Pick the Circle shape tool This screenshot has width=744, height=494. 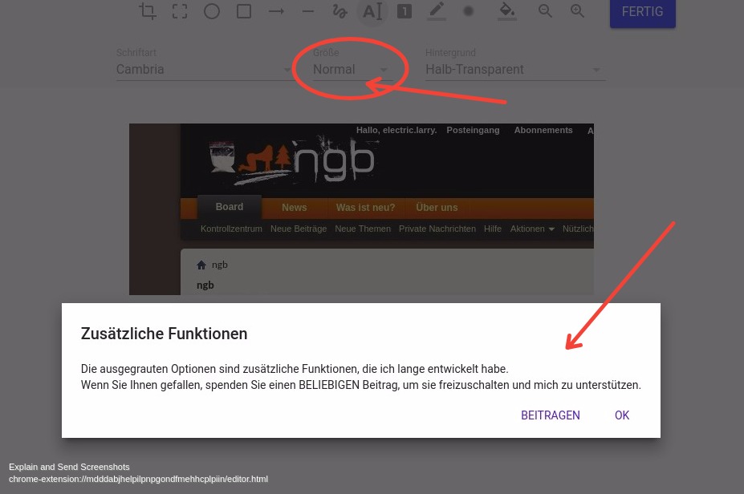[212, 11]
